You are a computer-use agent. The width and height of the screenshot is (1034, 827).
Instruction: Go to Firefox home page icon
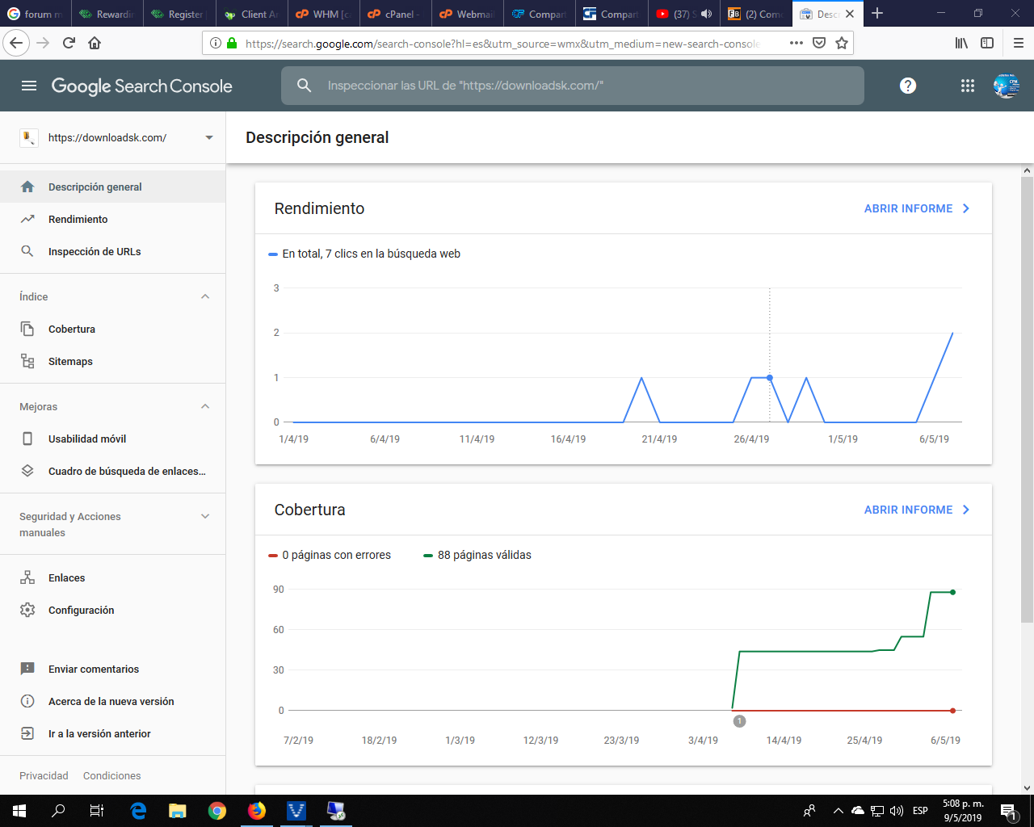click(95, 43)
